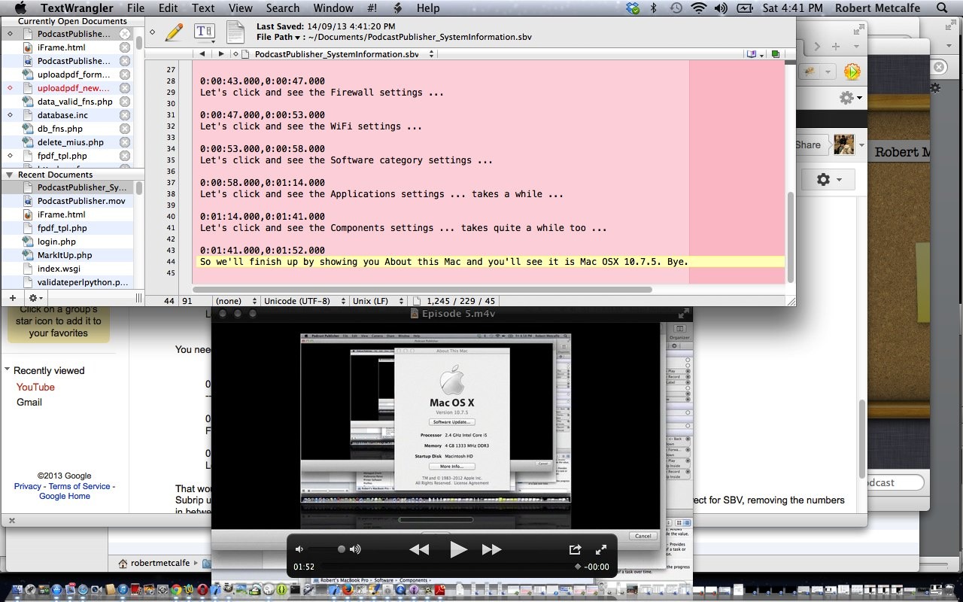Screen dimensions: 963x602
Task: Play the Episode 5.m4v video
Action: (x=458, y=549)
